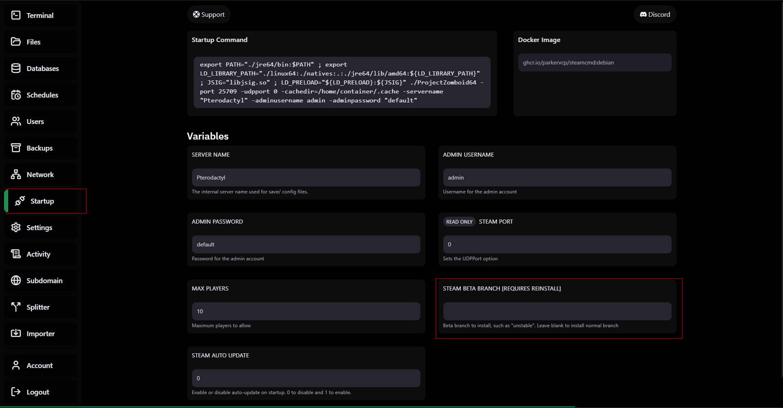
Task: Open the Terminal console
Action: click(40, 15)
